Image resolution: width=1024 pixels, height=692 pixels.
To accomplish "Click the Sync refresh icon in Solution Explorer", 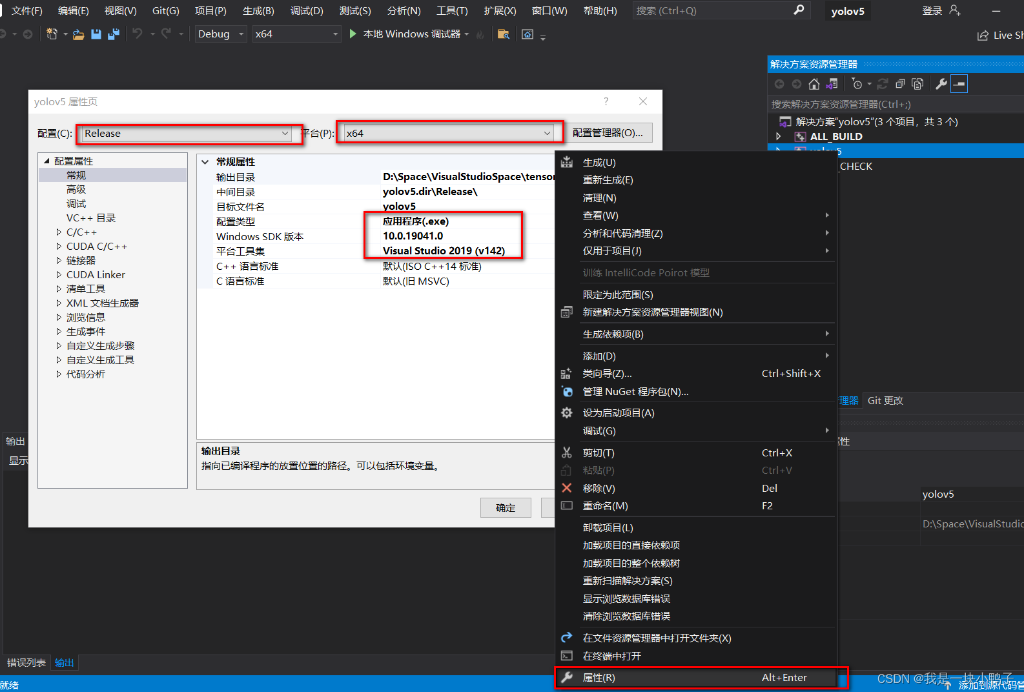I will tap(883, 84).
